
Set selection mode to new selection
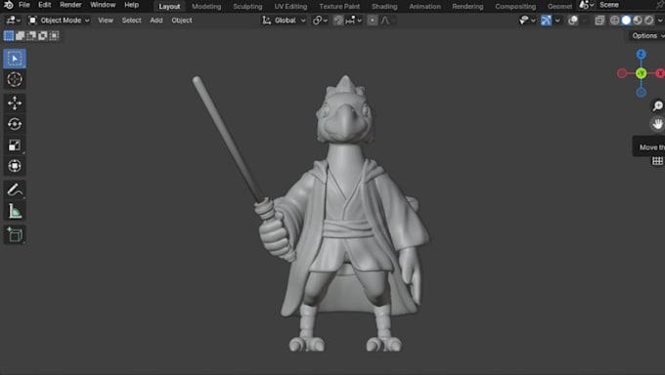[x=9, y=35]
